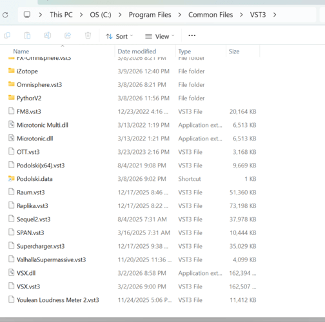This screenshot has width=325, height=322.
Task: Select the iZotope folder icon
Action: click(12, 71)
